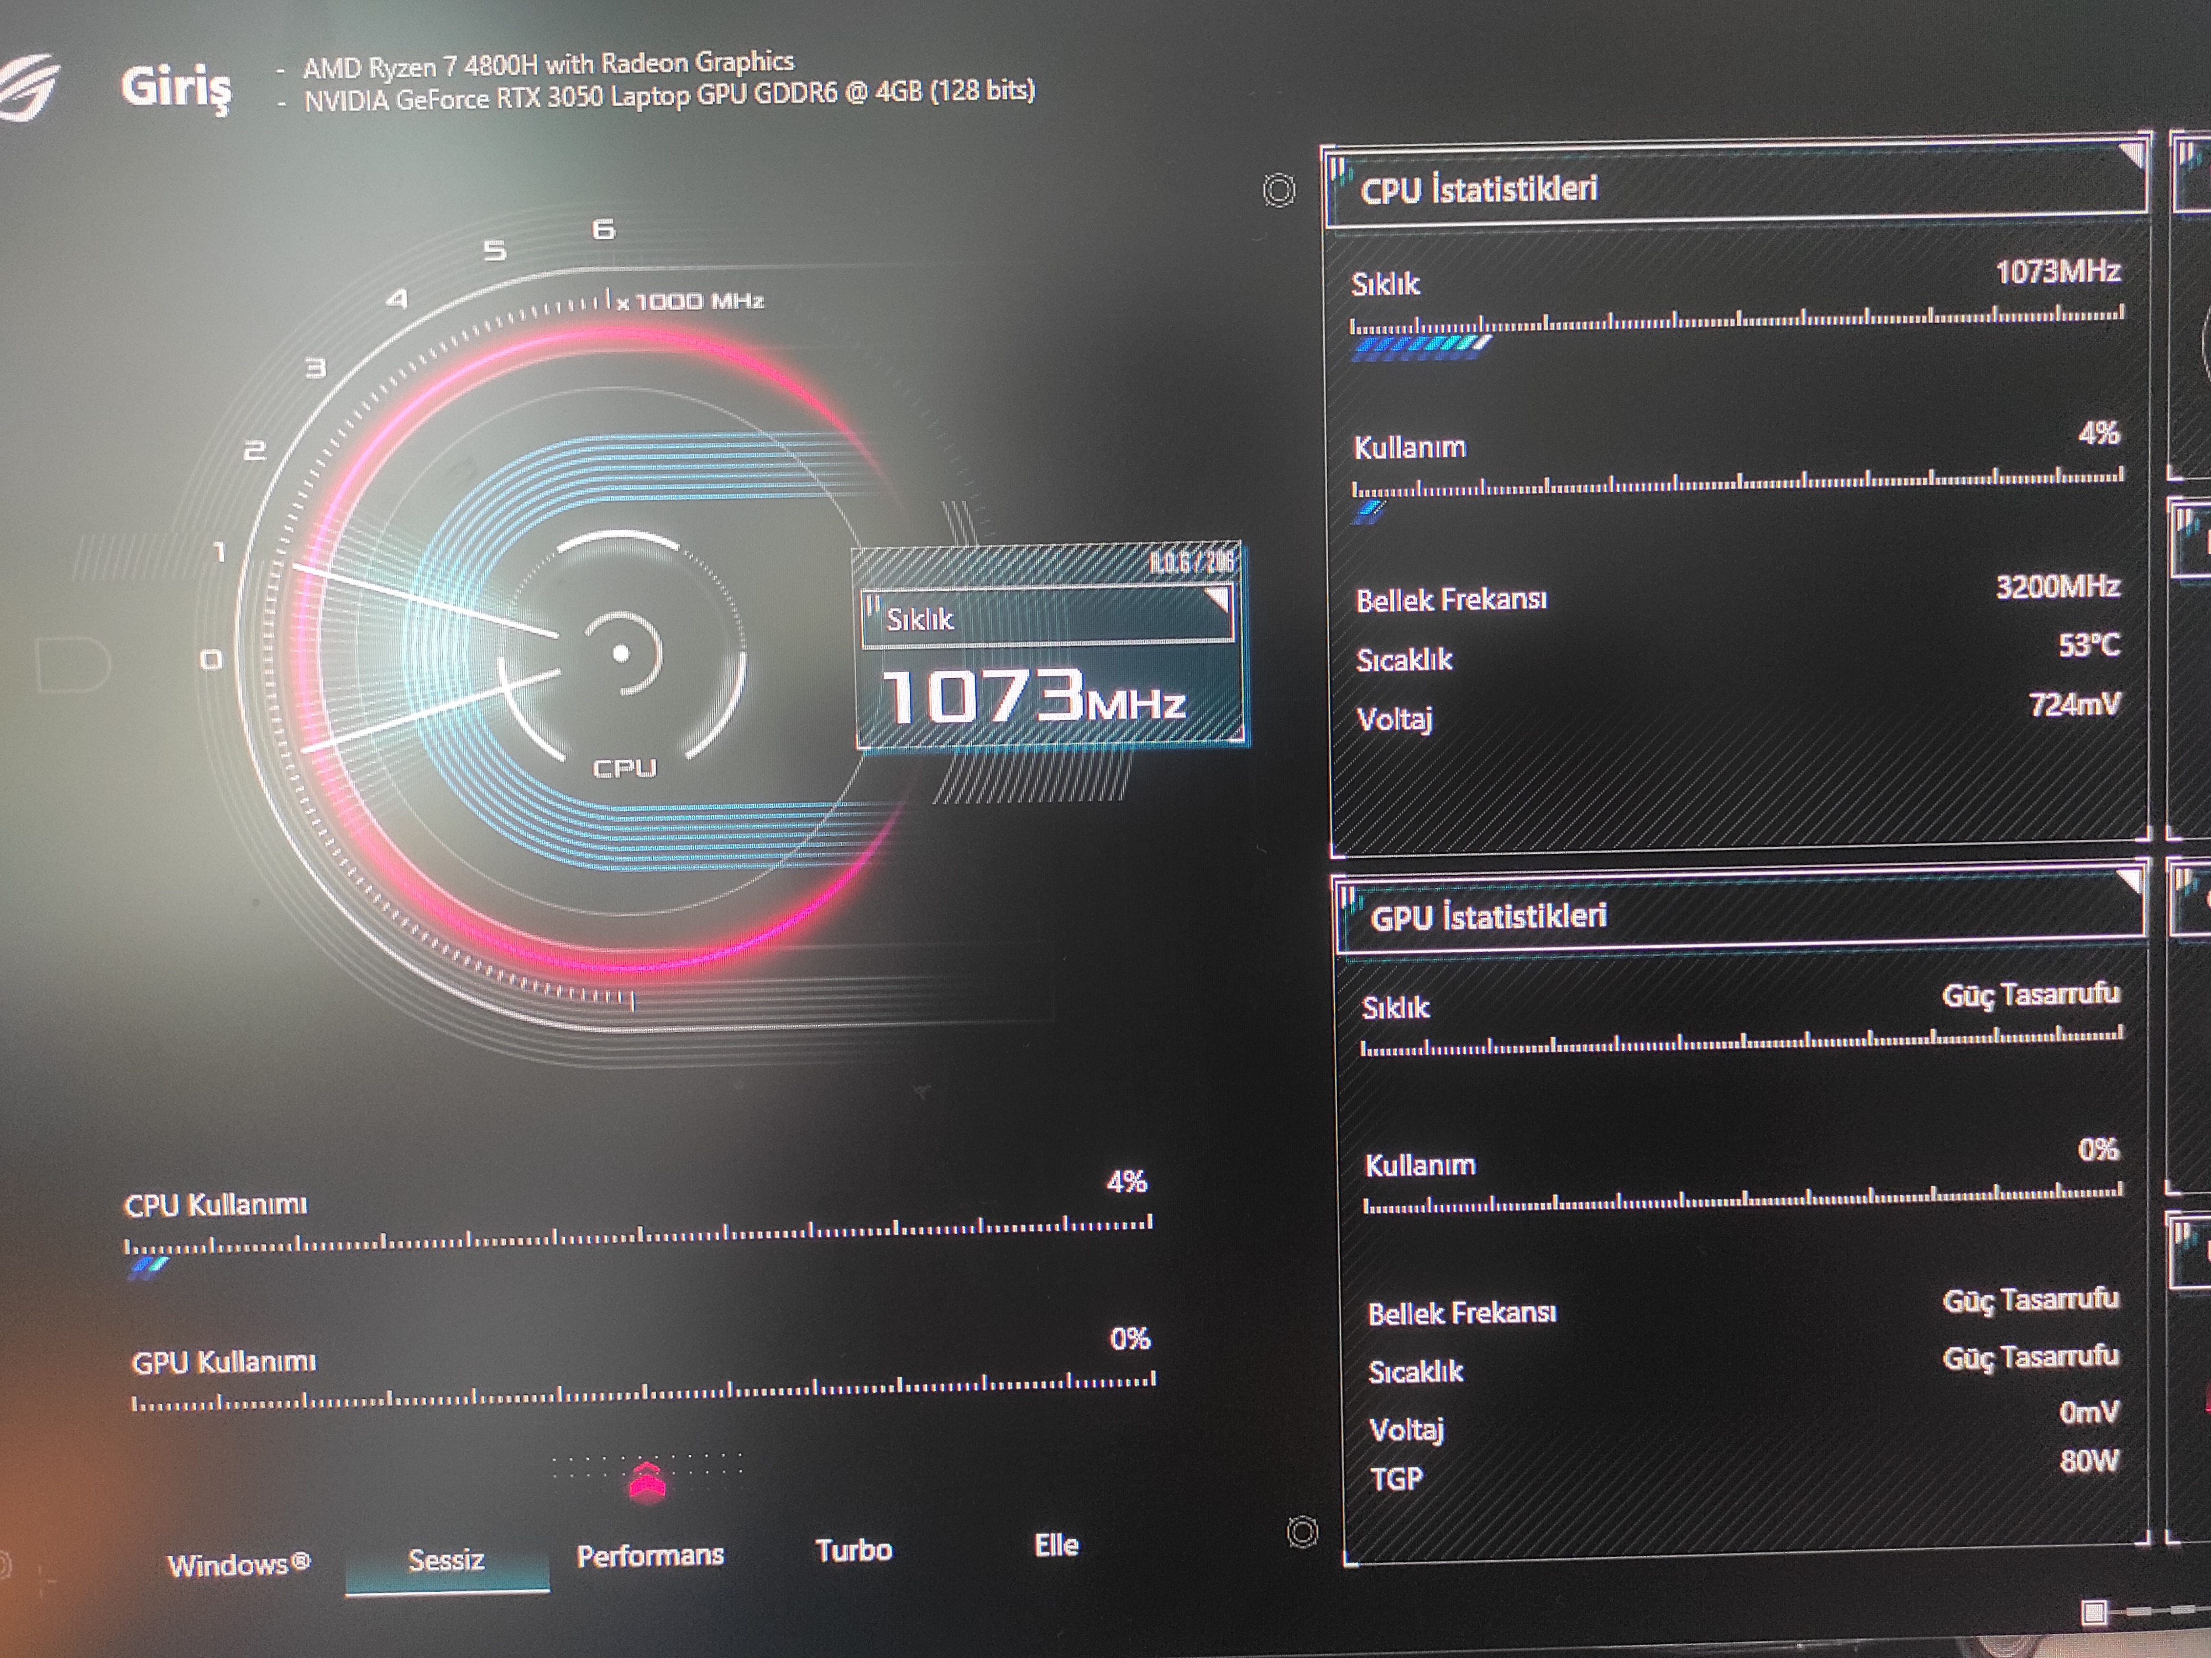This screenshot has width=2211, height=1658.
Task: Click the gear icon beside GPU panel bottom
Action: tap(1302, 1532)
